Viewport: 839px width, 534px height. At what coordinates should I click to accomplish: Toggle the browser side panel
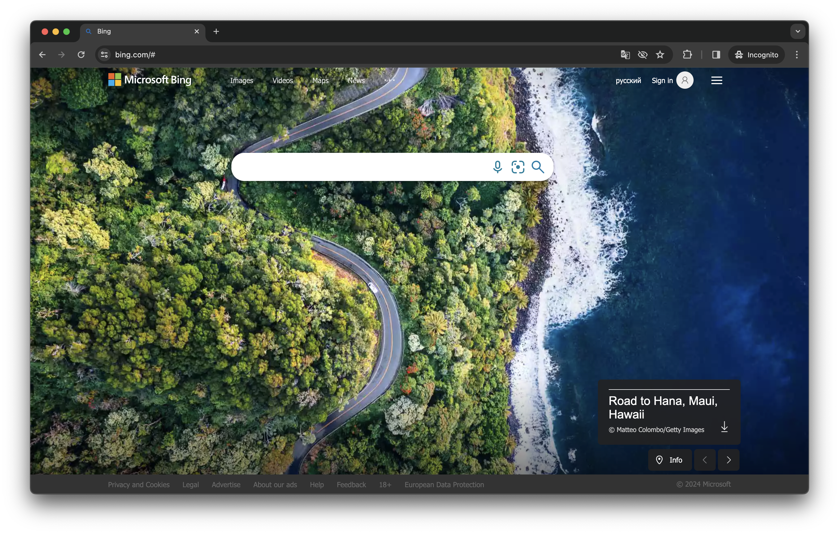(716, 55)
